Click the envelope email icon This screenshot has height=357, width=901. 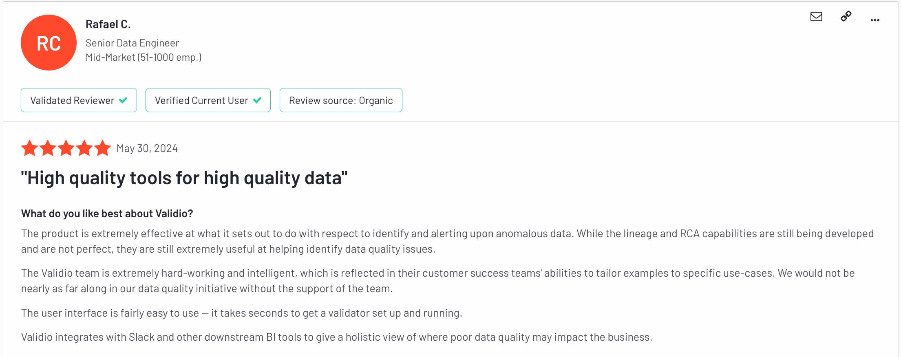tap(816, 16)
